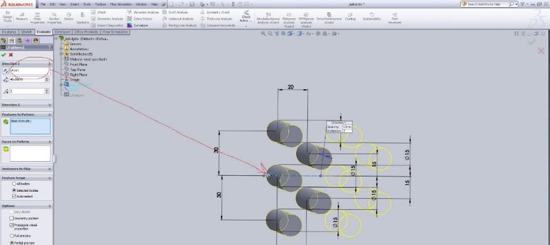
Task: Select Partial preview radio button
Action: [x=11, y=243]
